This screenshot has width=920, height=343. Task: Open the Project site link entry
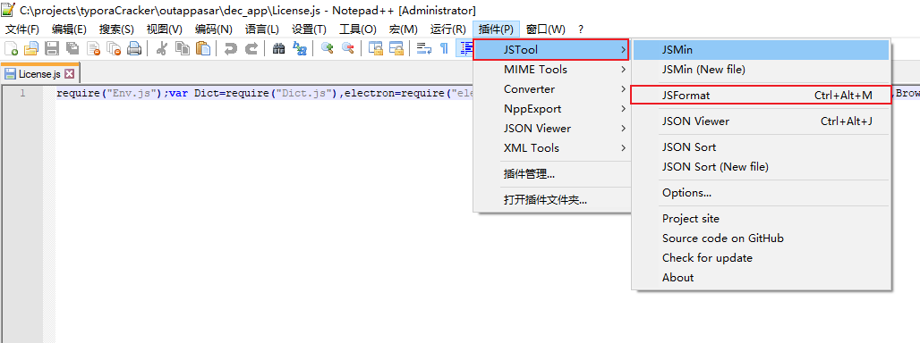coord(761,218)
